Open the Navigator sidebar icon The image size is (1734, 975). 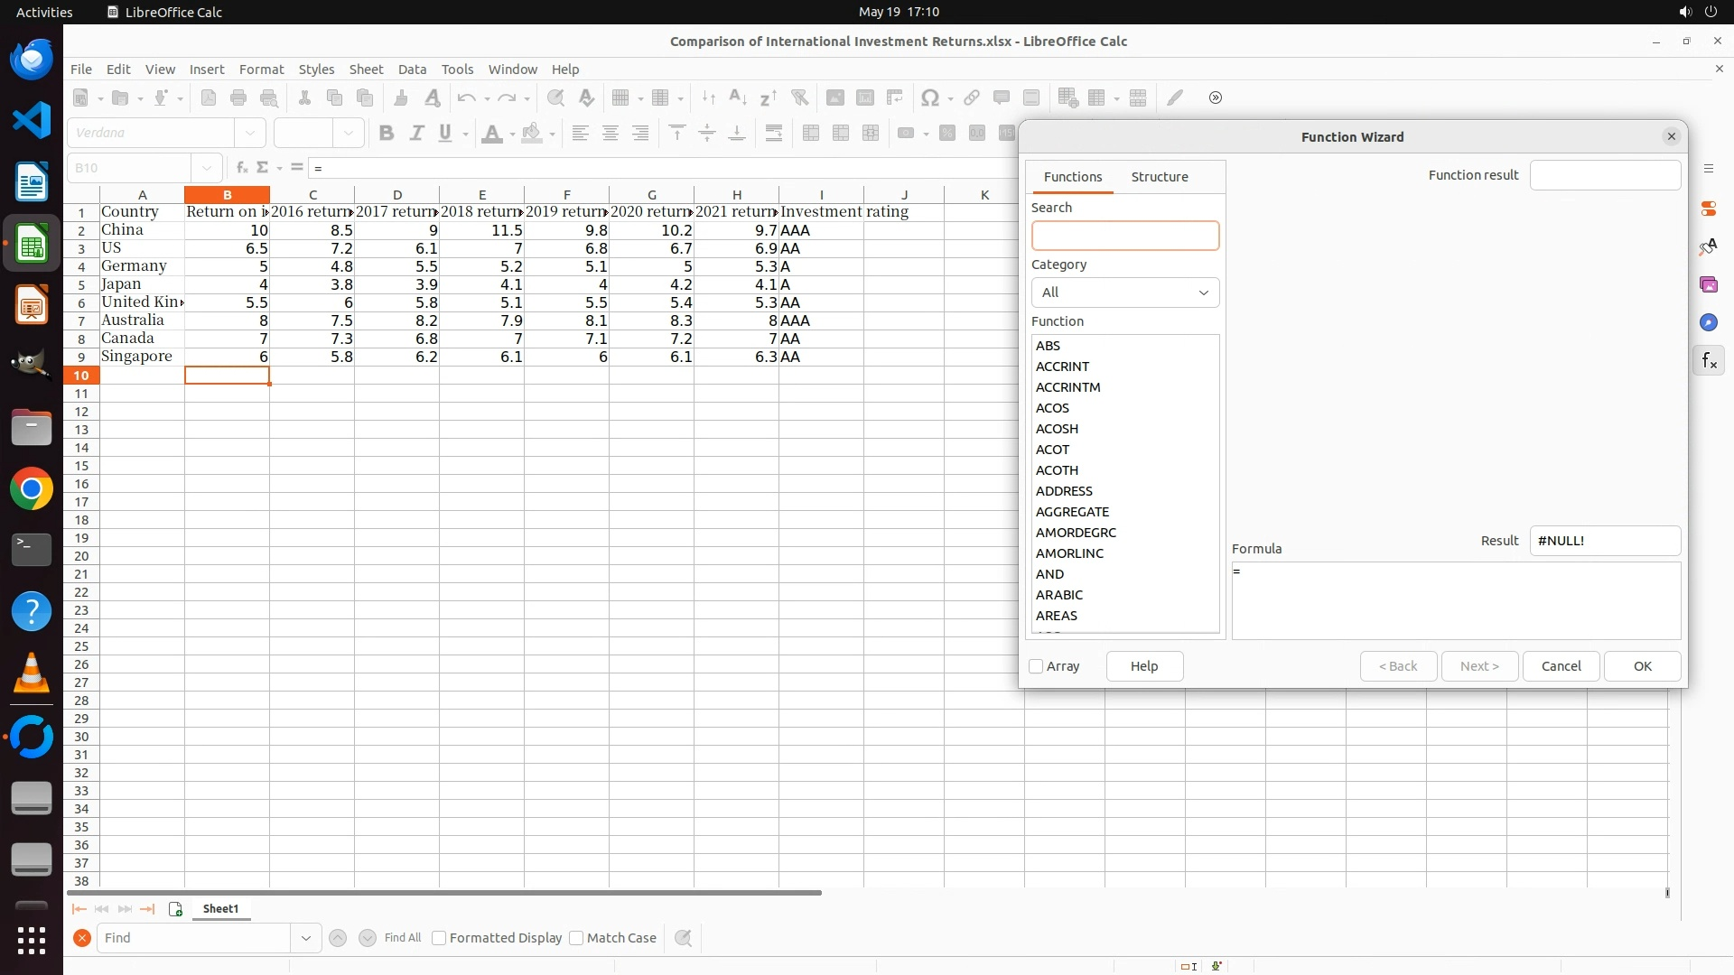(x=1708, y=322)
